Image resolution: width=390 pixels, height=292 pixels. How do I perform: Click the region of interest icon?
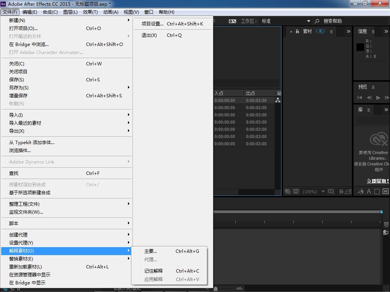[x=331, y=192]
